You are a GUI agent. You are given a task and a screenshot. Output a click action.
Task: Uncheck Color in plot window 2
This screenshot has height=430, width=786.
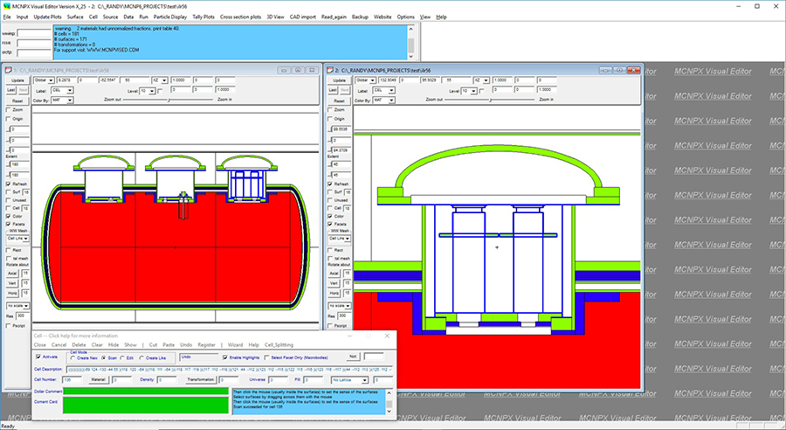pos(330,216)
